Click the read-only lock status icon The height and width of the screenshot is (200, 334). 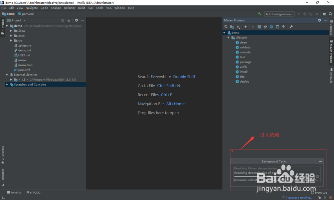point(319,198)
